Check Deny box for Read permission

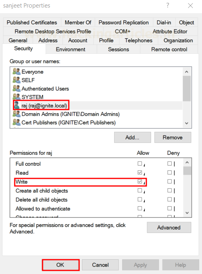(x=169, y=172)
